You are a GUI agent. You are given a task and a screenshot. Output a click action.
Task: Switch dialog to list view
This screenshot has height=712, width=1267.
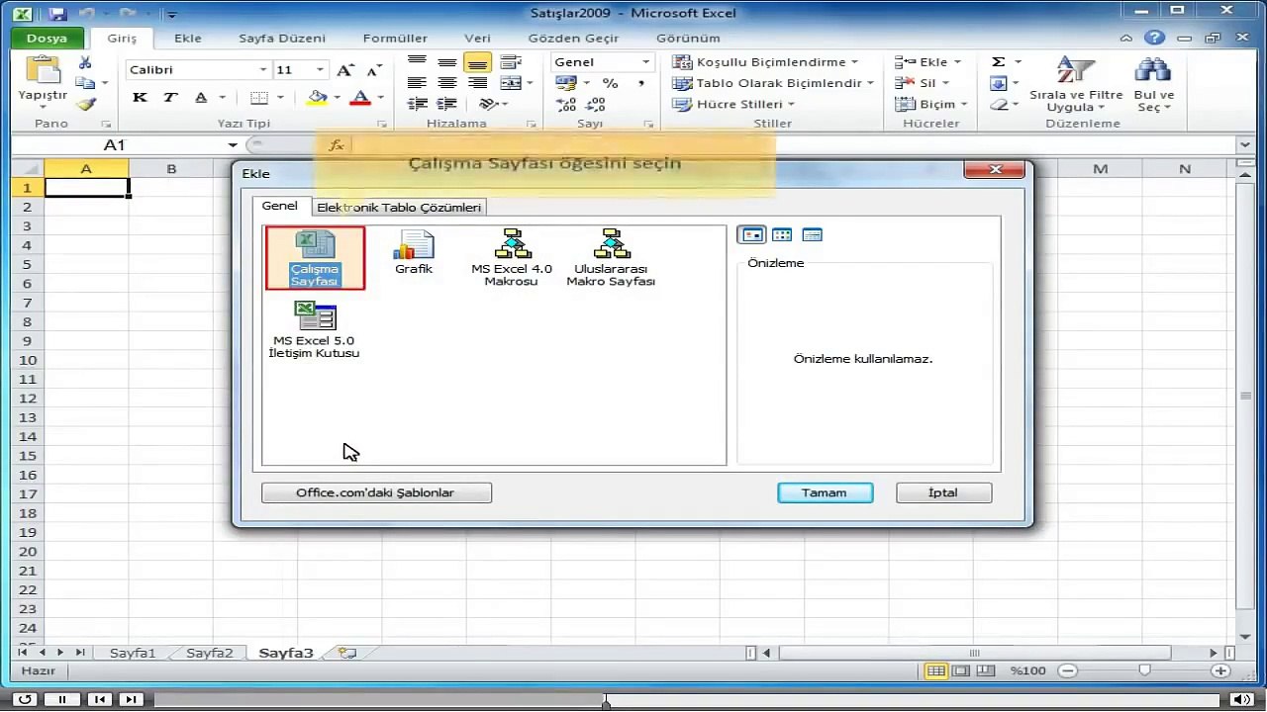(782, 234)
